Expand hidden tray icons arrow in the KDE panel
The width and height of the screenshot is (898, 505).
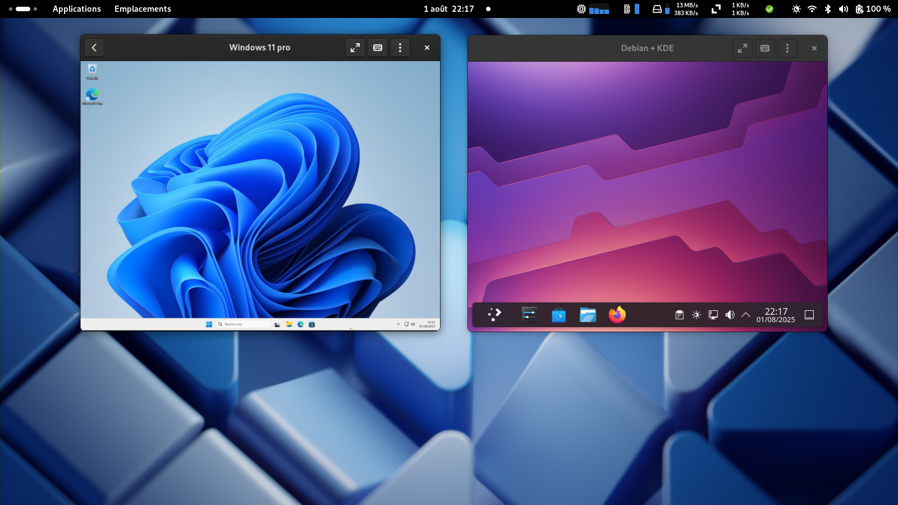746,315
